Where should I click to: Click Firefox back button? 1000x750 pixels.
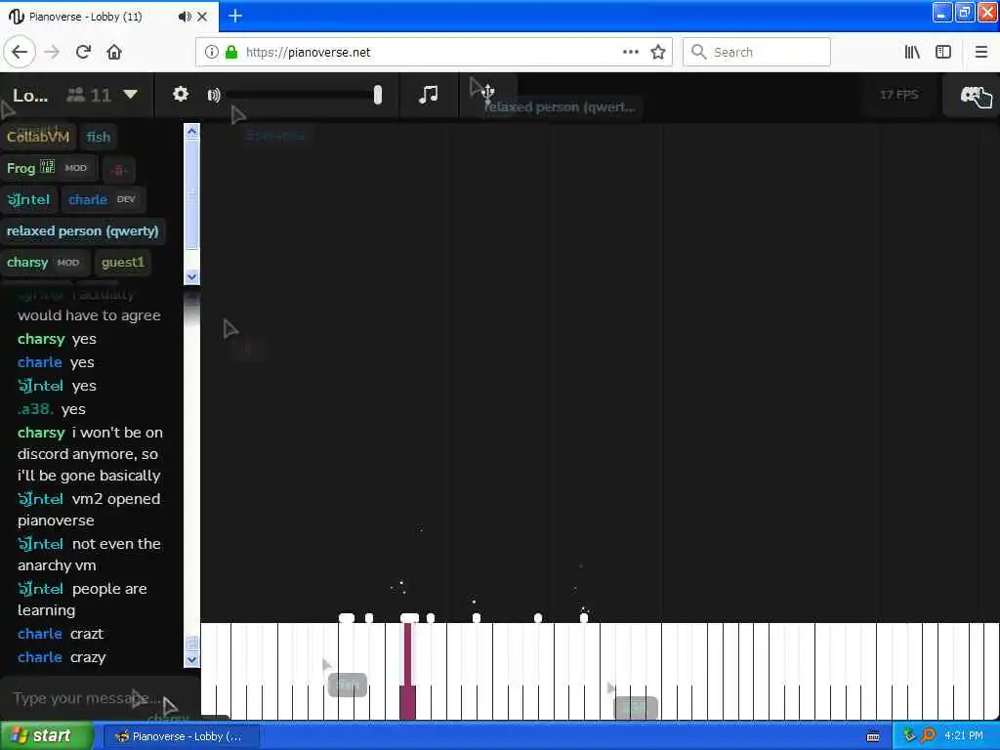[20, 52]
